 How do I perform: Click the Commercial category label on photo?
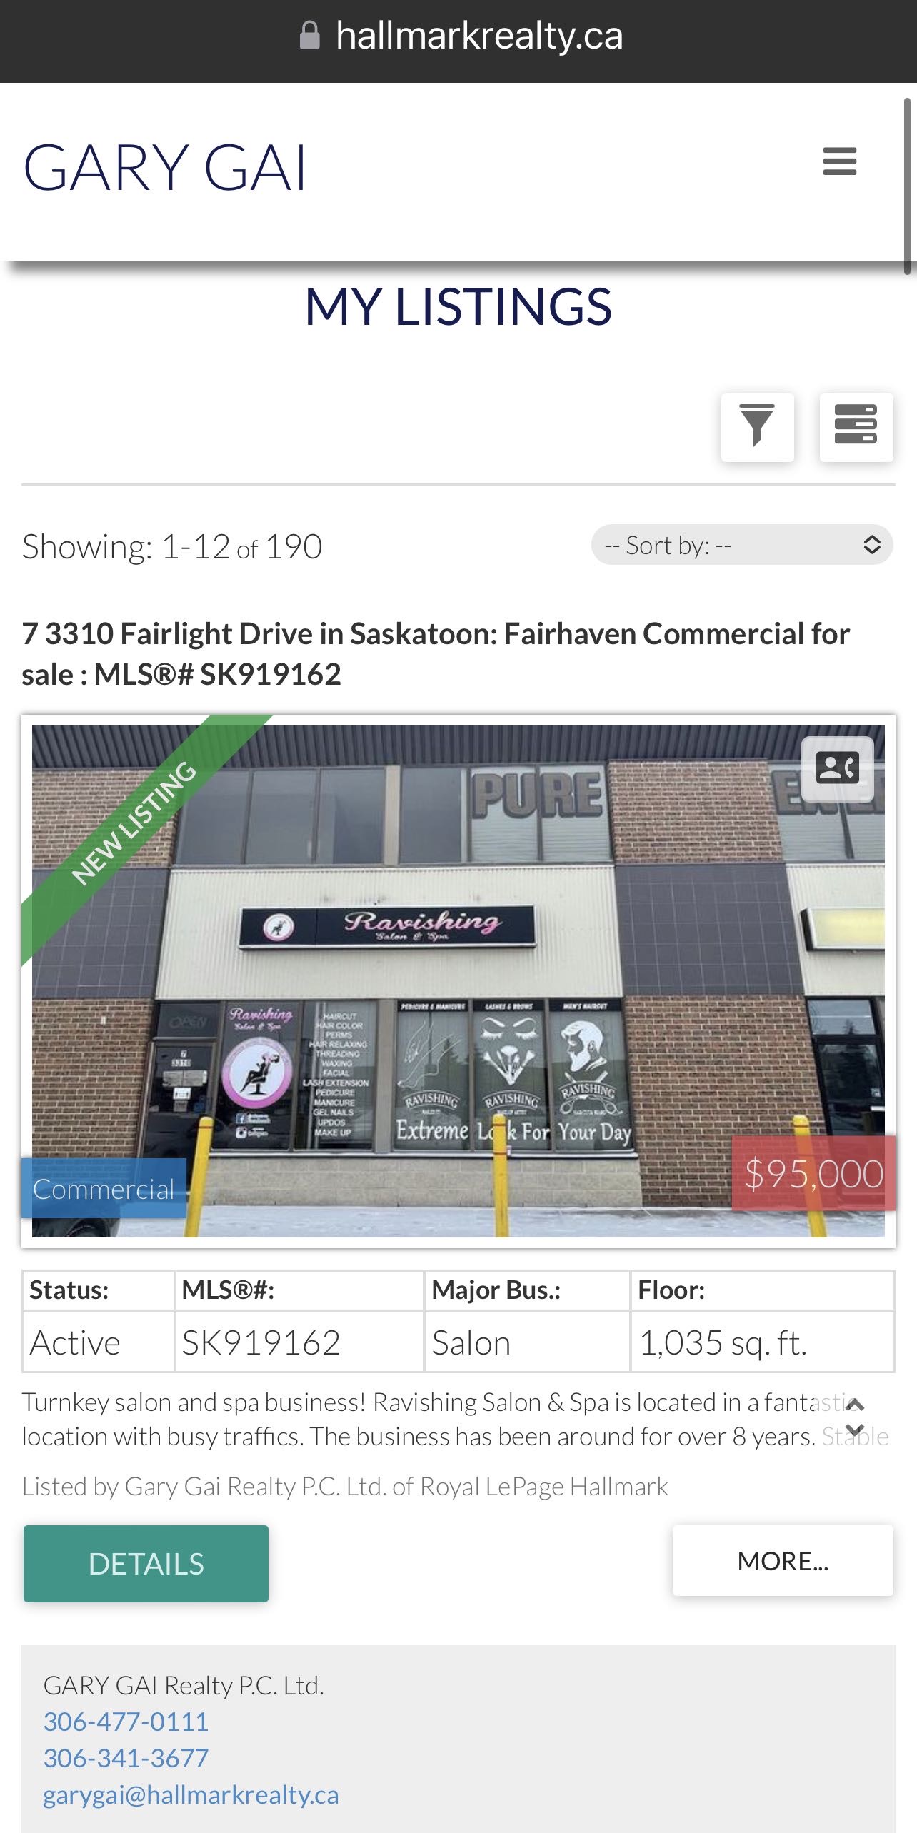[x=104, y=1189]
